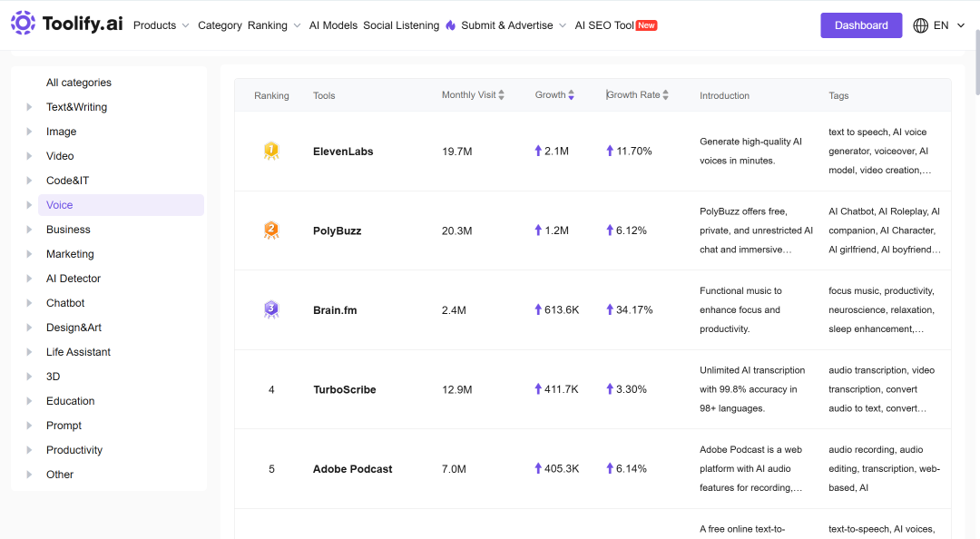
Task: Click the purple rank 3 medal icon
Action: [x=271, y=309]
